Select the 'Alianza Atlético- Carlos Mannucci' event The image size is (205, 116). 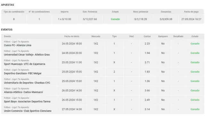23,92
